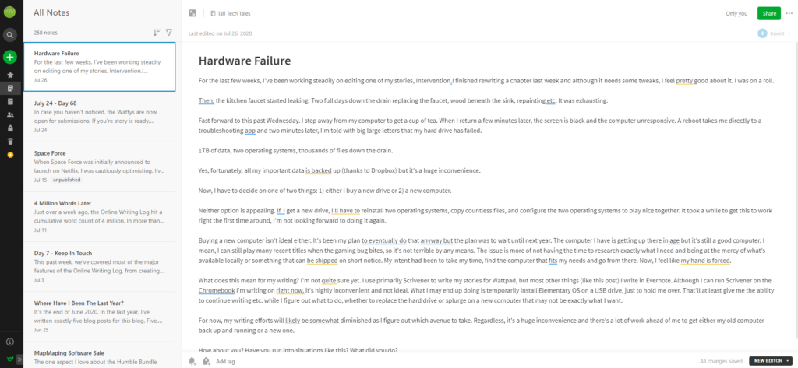Open the more actions ellipsis menu
798x368 pixels.
click(x=789, y=14)
